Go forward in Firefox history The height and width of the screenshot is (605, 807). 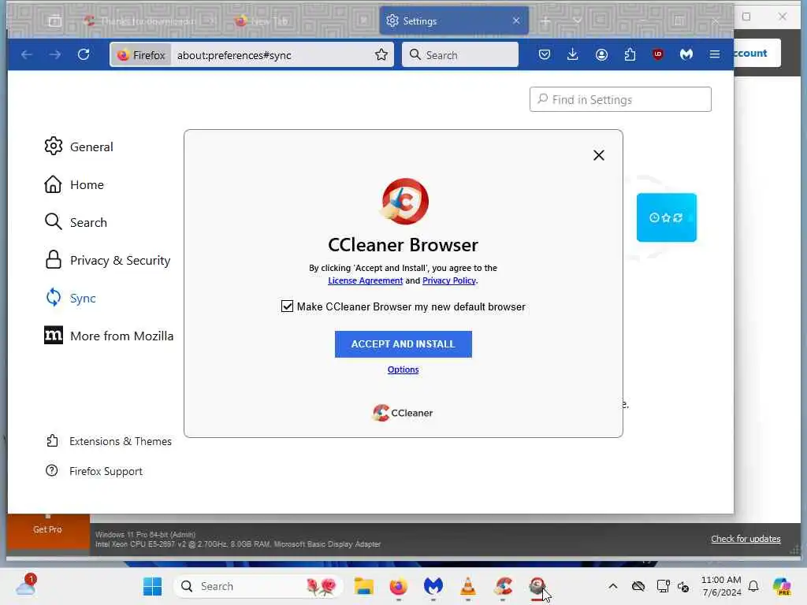tap(55, 54)
